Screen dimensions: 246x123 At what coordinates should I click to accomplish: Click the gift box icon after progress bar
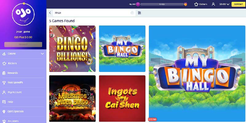click(x=186, y=4)
